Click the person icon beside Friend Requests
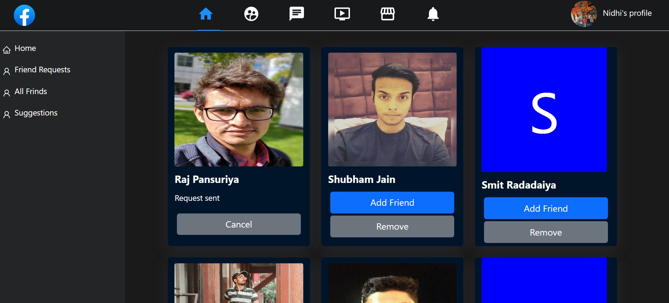Image resolution: width=669 pixels, height=303 pixels. 7,72
